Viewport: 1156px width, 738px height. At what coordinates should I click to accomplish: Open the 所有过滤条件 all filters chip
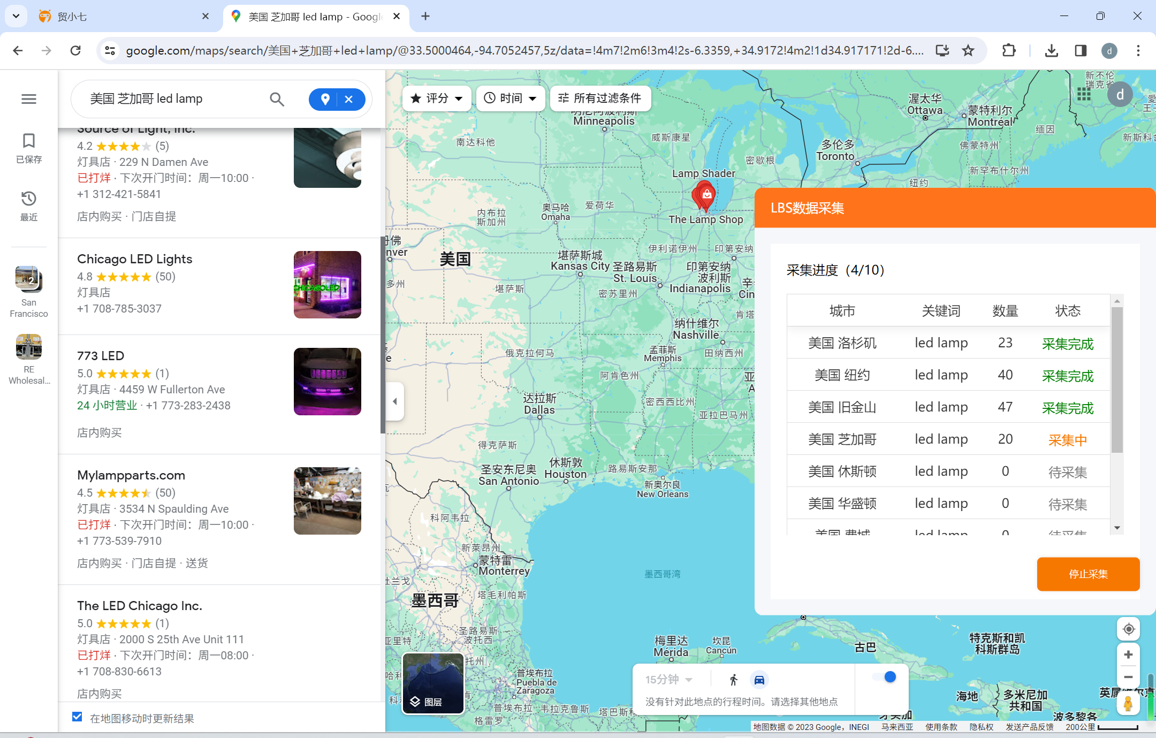[600, 98]
